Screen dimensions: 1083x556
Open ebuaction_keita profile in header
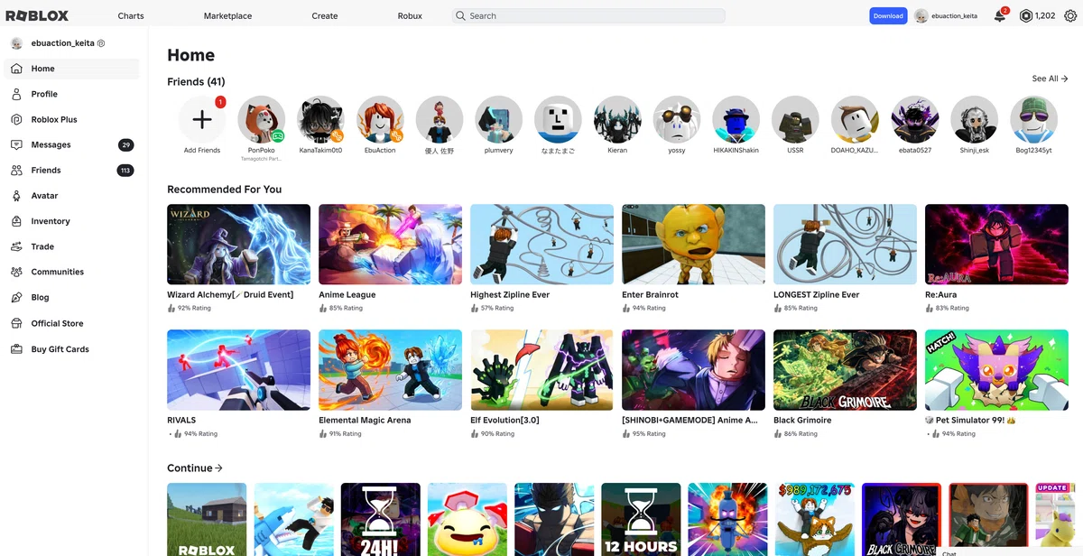click(946, 15)
